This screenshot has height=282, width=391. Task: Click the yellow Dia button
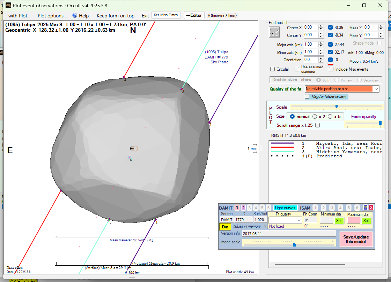(x=225, y=227)
